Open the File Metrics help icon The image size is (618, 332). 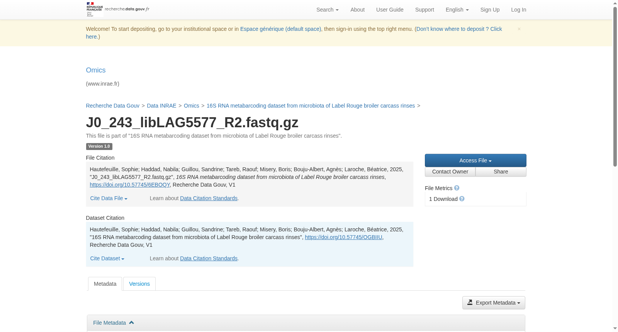(457, 188)
